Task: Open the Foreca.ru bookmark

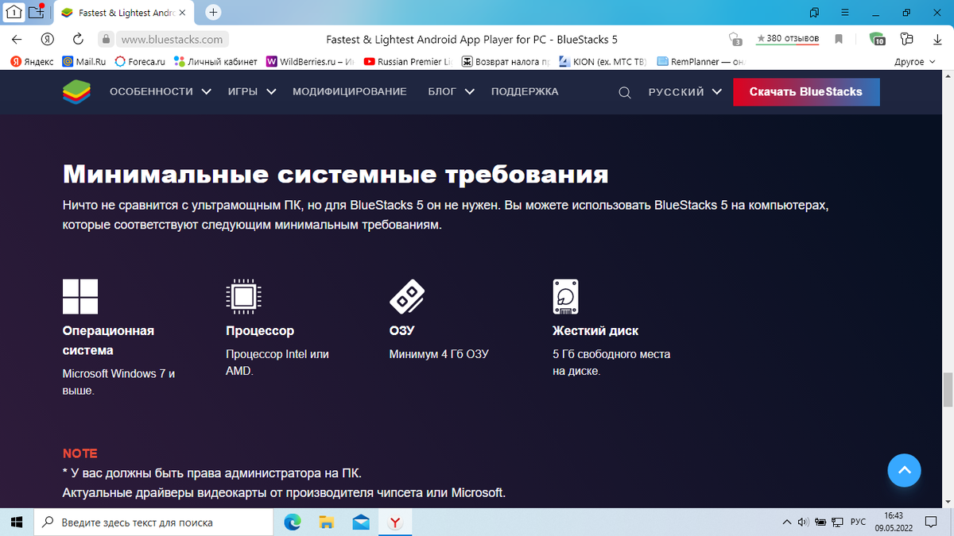Action: (x=139, y=61)
